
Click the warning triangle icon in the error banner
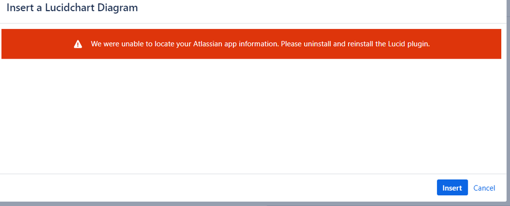click(78, 44)
